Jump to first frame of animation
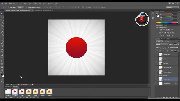 click(17, 98)
